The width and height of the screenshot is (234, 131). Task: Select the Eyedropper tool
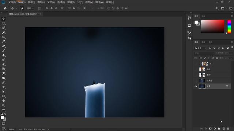3,41
